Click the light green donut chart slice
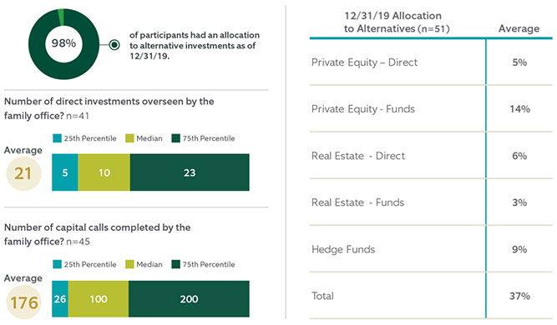Image resolution: width=557 pixels, height=325 pixels. coord(61,17)
